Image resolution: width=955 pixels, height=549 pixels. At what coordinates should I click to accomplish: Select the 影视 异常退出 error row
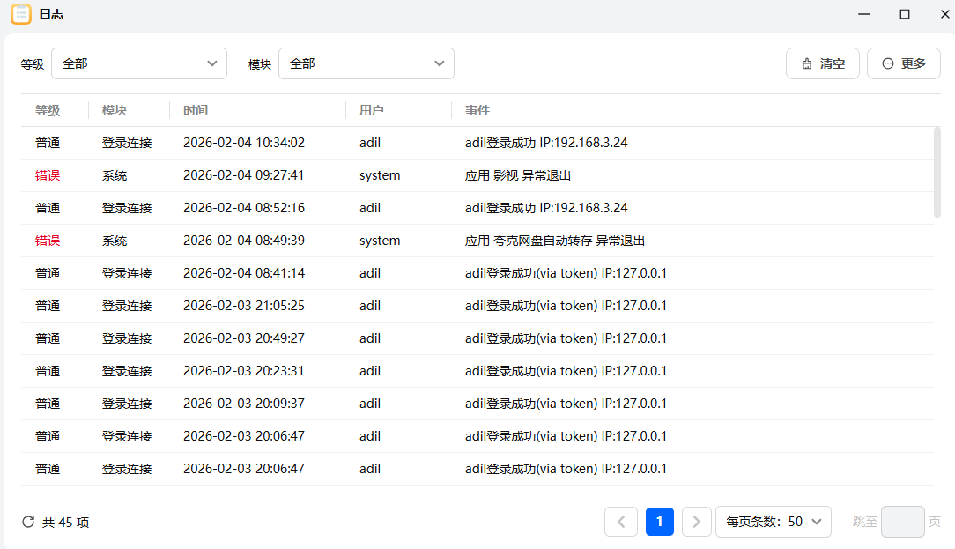[518, 175]
